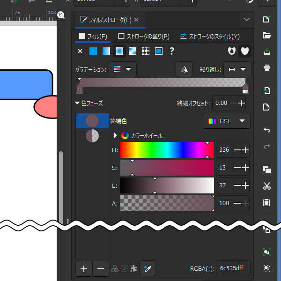Activate the eyedropper color picker tool
This screenshot has width=281, height=281.
(x=148, y=269)
